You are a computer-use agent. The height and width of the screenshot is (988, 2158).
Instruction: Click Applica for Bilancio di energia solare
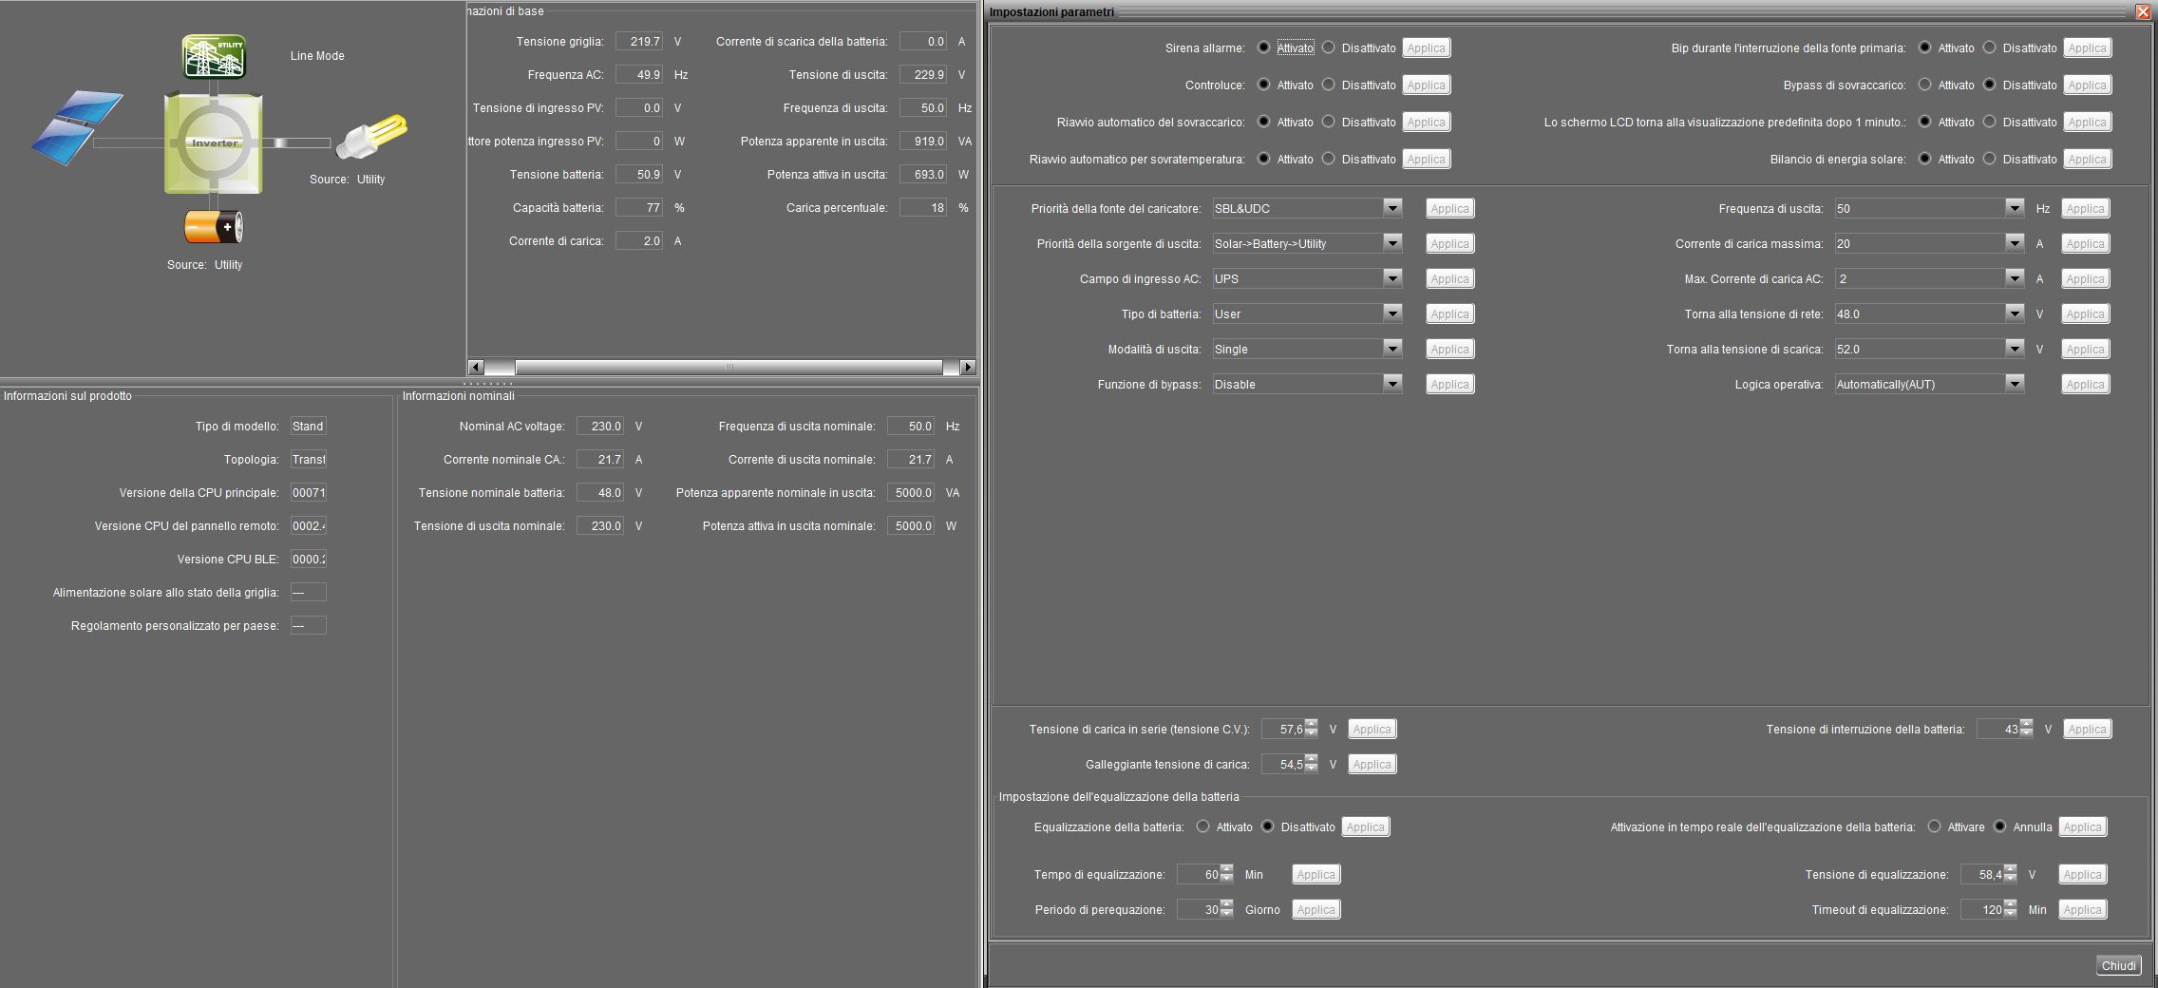coord(2087,159)
